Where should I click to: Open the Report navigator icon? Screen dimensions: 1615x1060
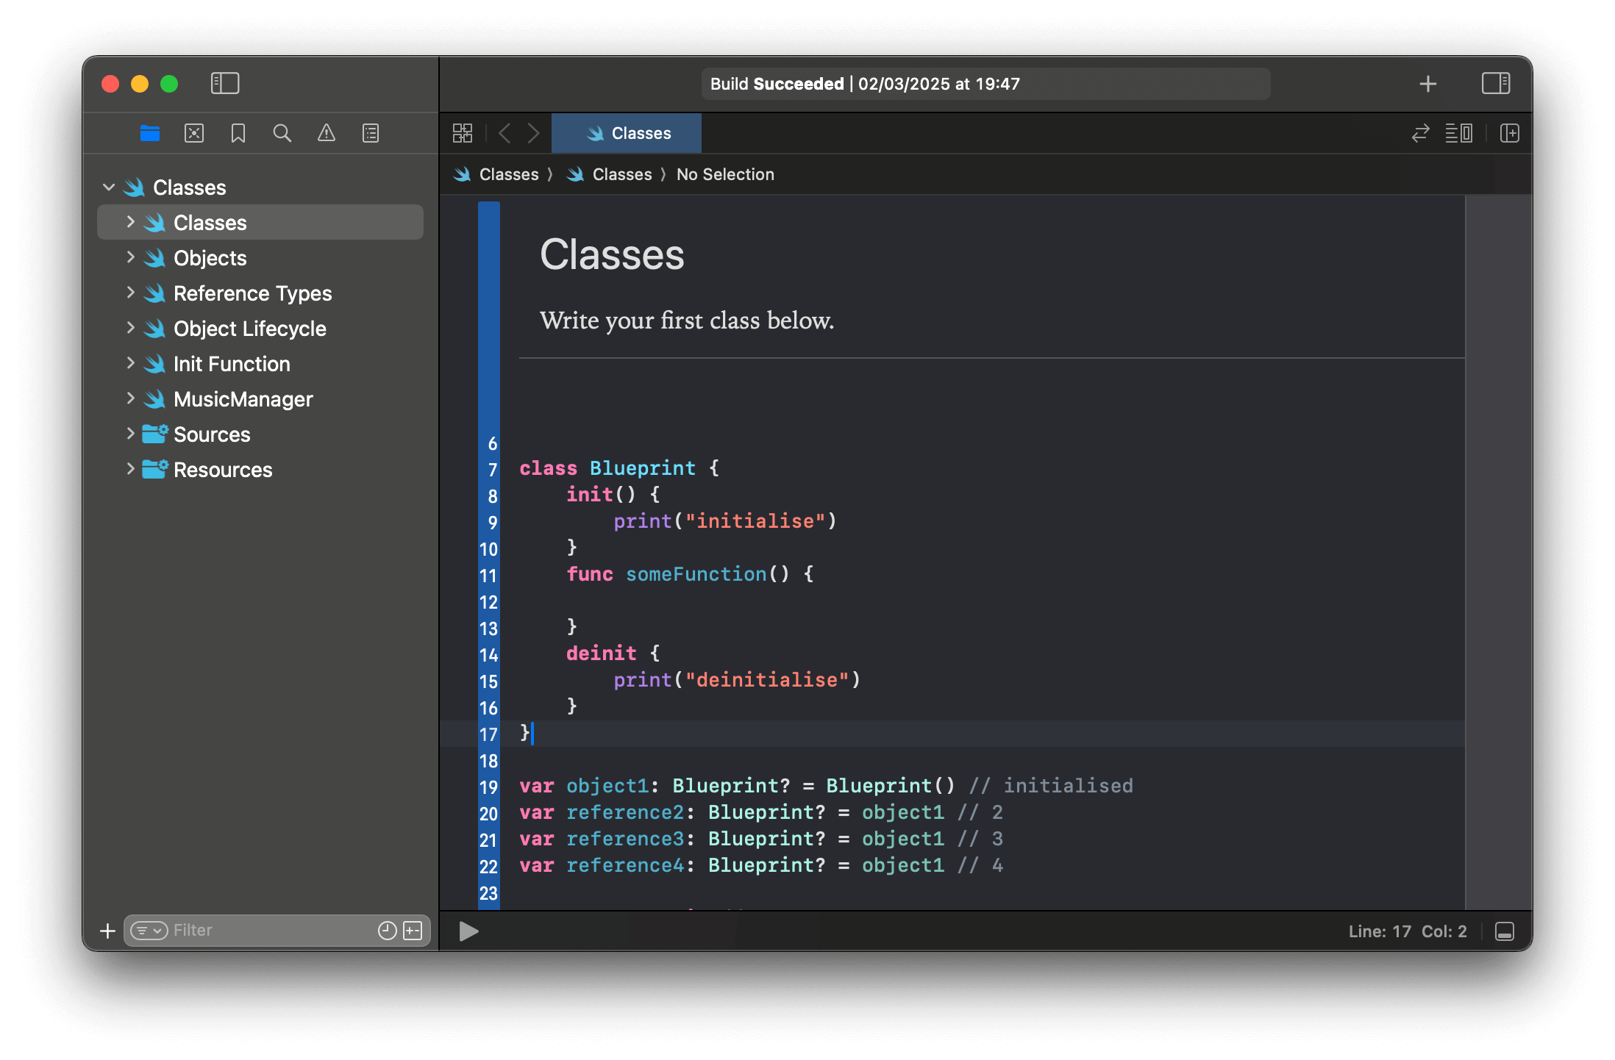click(370, 133)
